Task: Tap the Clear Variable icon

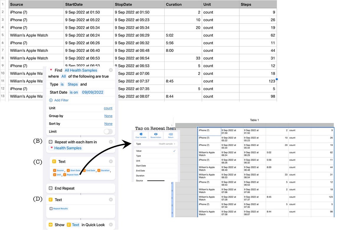Action: pyautogui.click(x=141, y=135)
